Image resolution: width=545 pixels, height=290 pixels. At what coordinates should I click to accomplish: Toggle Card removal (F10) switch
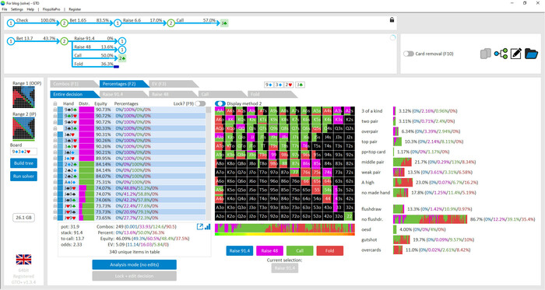[409, 54]
